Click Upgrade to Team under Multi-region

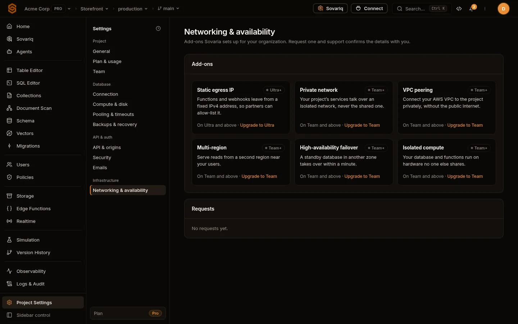tap(259, 176)
